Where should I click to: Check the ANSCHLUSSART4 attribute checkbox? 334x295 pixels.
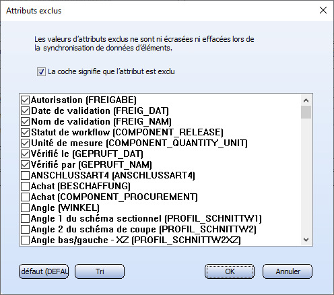(25, 175)
